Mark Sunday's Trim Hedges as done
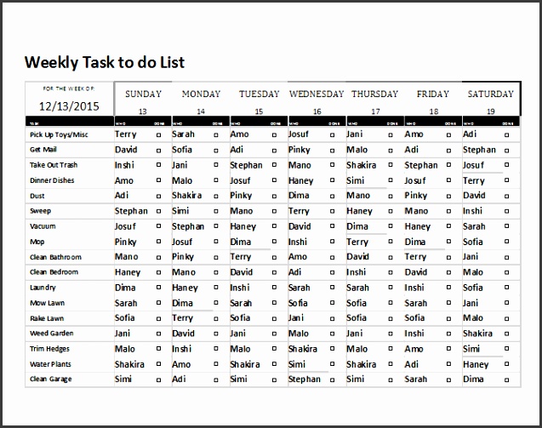Viewport: 542px width, 428px height. 158,349
